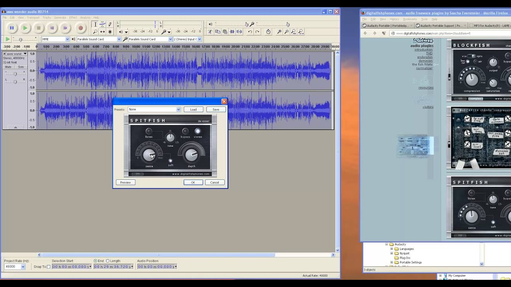This screenshot has height=287, width=511.
Task: Click the Zoom In icon on edit toolbar
Action: [279, 31]
